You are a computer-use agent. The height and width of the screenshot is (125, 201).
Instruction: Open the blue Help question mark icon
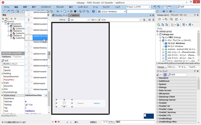(x=94, y=11)
